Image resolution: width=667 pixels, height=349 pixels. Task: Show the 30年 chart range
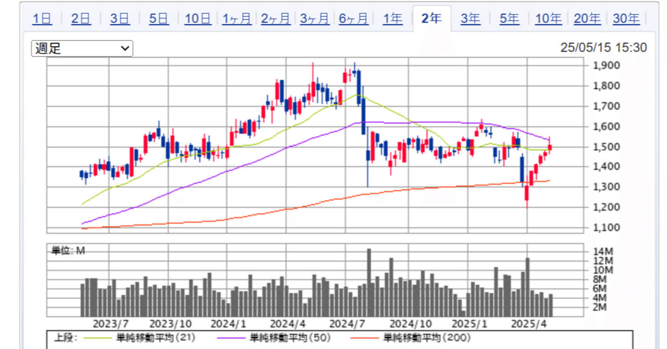click(626, 19)
